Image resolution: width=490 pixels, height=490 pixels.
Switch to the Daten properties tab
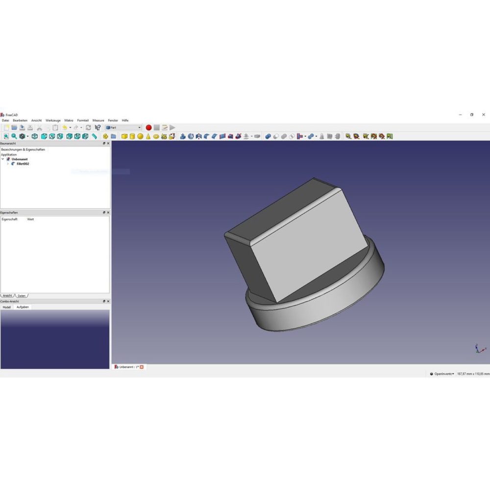(x=21, y=295)
